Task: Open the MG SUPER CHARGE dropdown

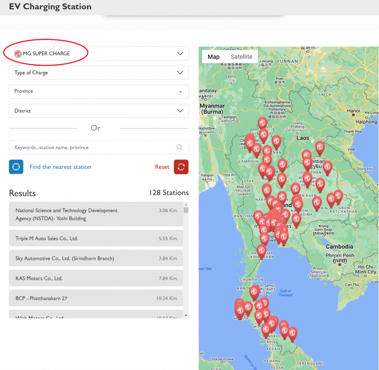Action: [x=99, y=54]
